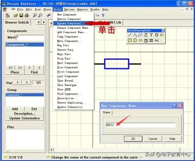This screenshot has height=161, width=195.
Task: Select the rounded rectangle tool
Action: 135,40
